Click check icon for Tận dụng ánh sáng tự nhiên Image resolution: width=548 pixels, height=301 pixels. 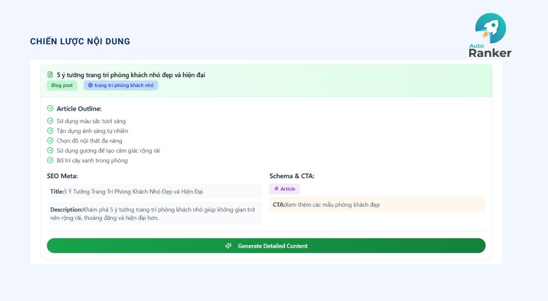[50, 131]
